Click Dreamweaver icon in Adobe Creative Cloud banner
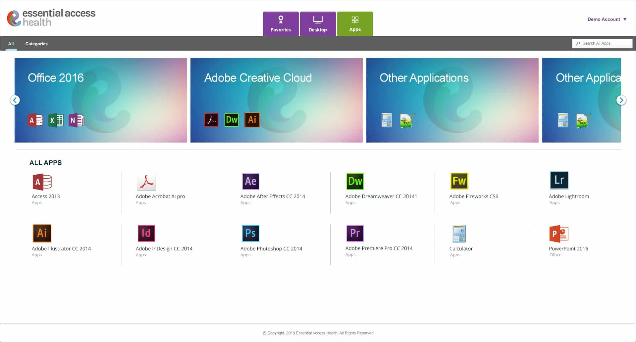Image resolution: width=636 pixels, height=342 pixels. click(x=232, y=120)
